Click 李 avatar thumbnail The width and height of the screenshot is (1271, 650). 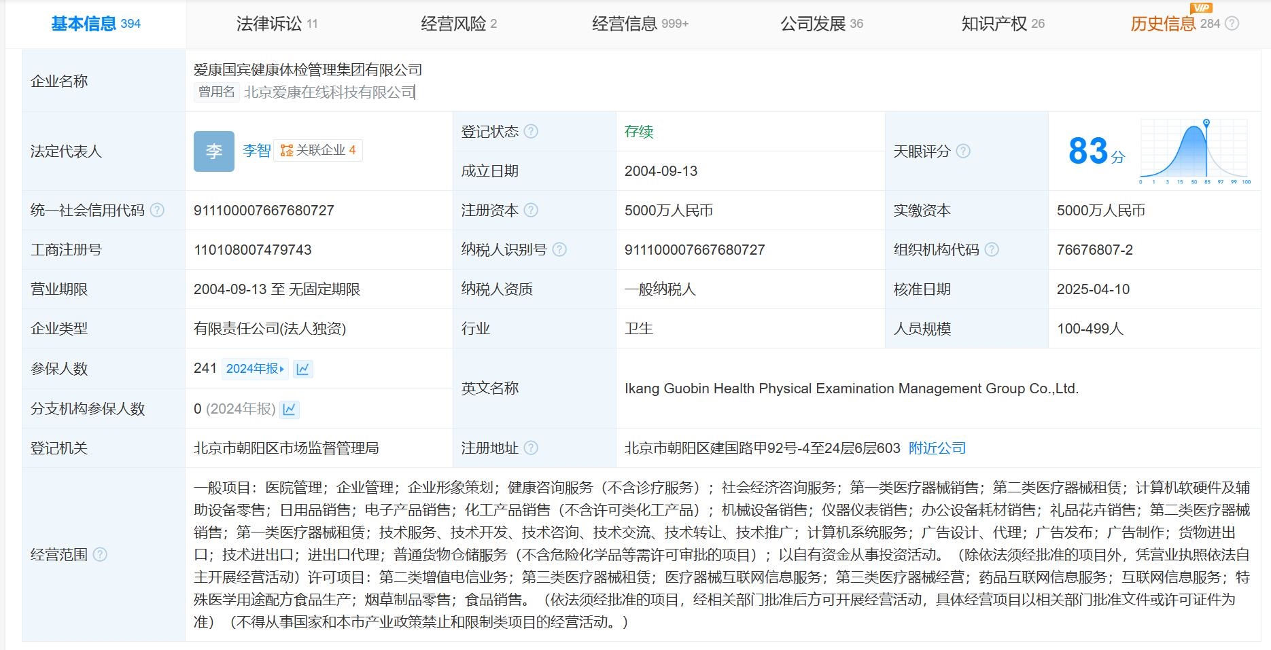coord(214,151)
